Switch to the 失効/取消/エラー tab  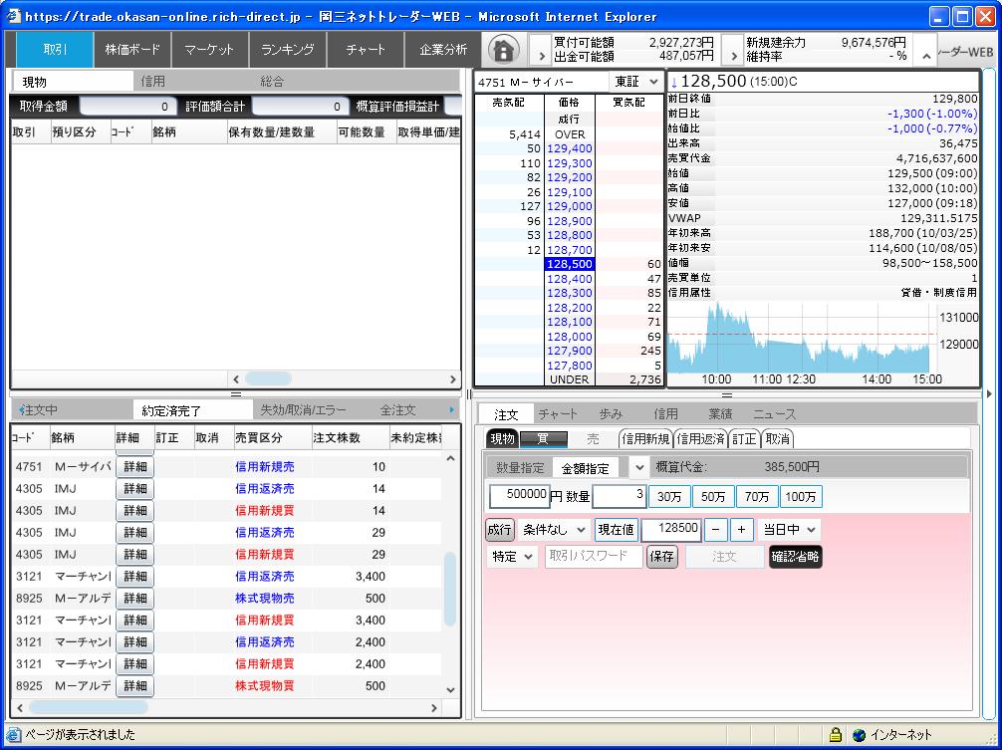click(x=303, y=409)
